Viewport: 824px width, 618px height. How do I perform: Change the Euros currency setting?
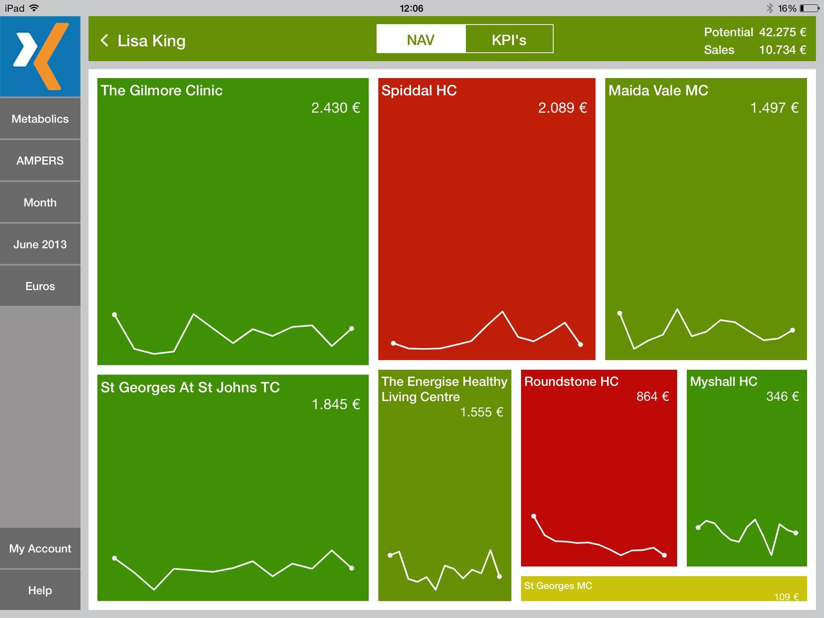(40, 286)
